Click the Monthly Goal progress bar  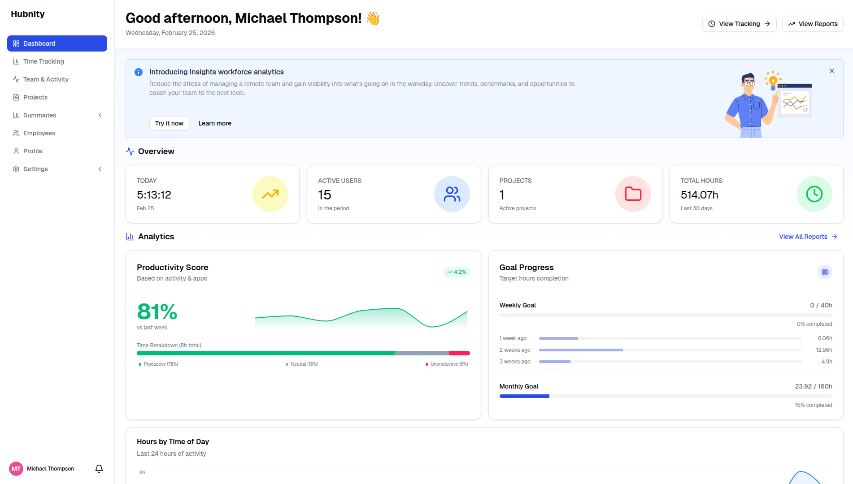click(666, 396)
